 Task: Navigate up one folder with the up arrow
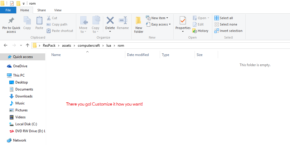pos(28,45)
